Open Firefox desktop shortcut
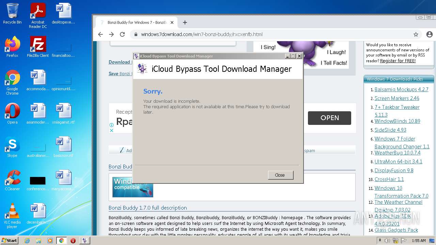 12,47
